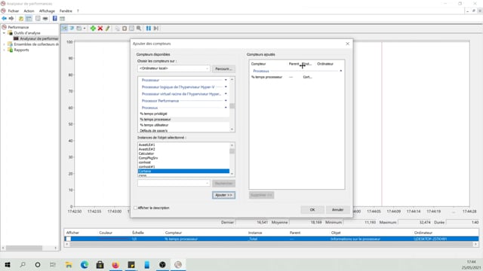The image size is (483, 271).
Task: Click the Forward arrow in MMC toolbar
Action: tap(11, 18)
